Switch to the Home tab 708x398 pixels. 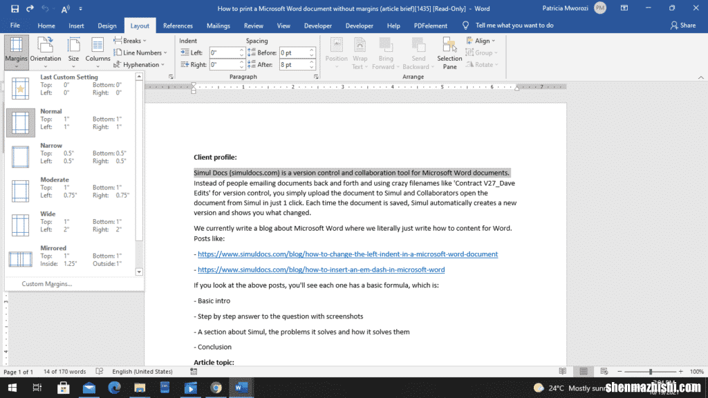[46, 26]
